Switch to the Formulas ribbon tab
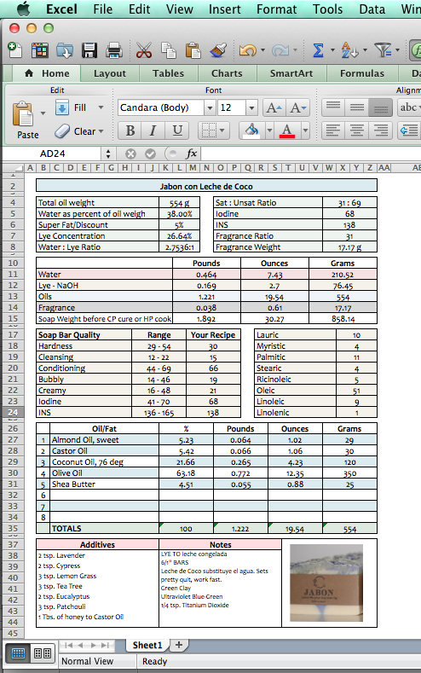 click(x=362, y=73)
